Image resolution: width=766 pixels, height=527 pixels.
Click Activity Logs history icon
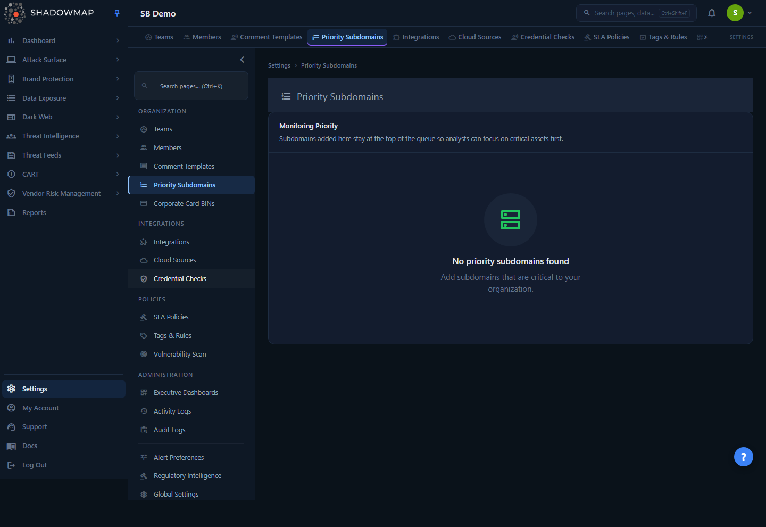pos(144,411)
